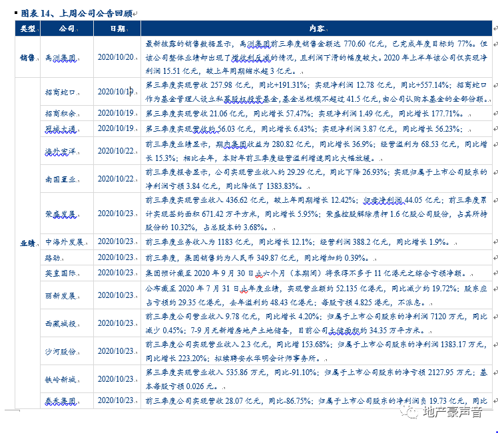
Task: Select the 内容 column header
Action: point(316,29)
